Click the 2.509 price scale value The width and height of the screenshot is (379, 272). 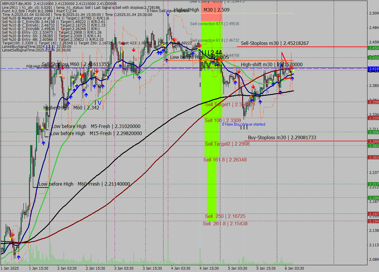[x=374, y=13]
